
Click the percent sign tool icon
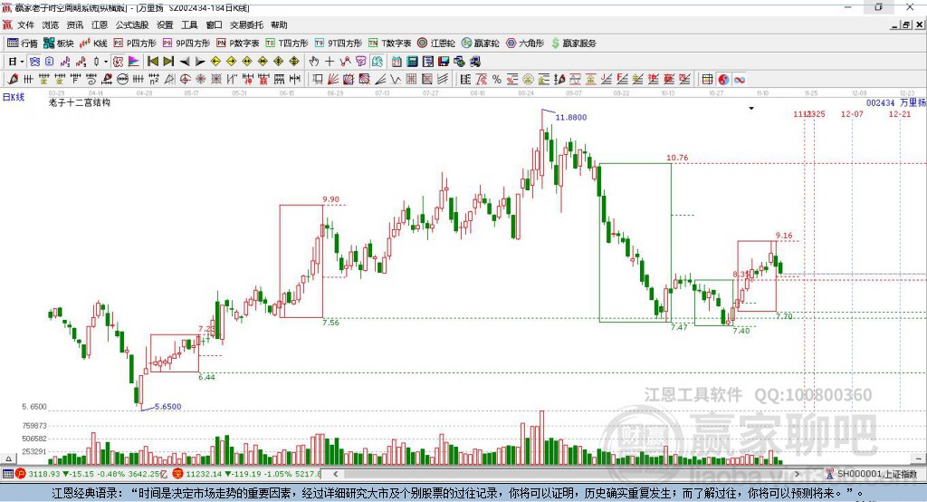(x=497, y=80)
